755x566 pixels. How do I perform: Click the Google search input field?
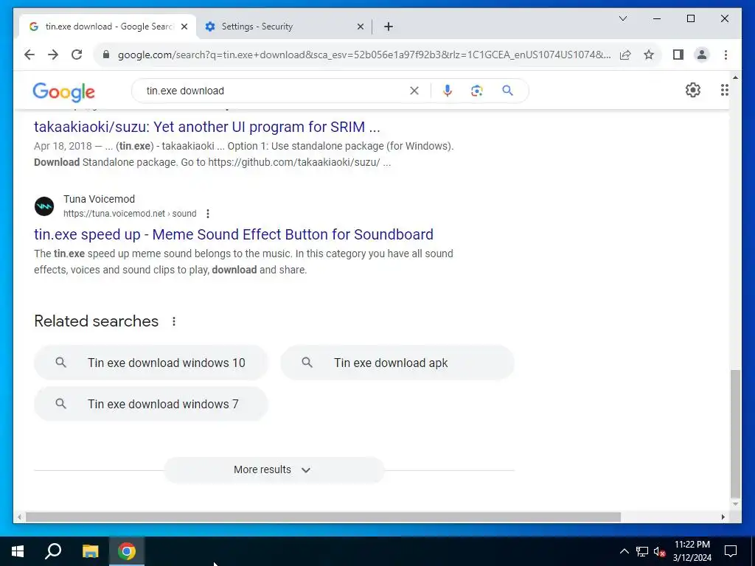274,91
